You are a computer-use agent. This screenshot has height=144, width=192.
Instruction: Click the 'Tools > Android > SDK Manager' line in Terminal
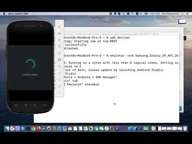[x=90, y=77]
